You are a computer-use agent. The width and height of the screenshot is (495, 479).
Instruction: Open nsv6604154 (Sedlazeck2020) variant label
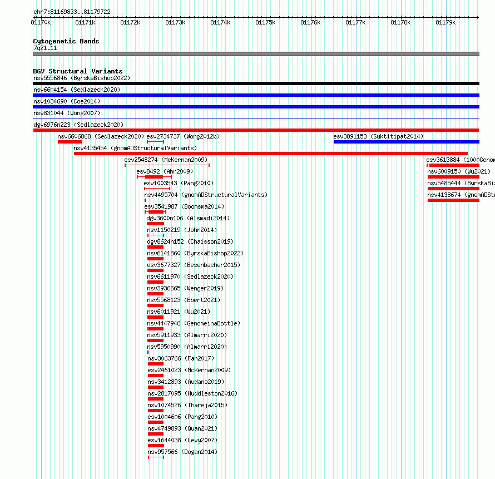(x=77, y=90)
